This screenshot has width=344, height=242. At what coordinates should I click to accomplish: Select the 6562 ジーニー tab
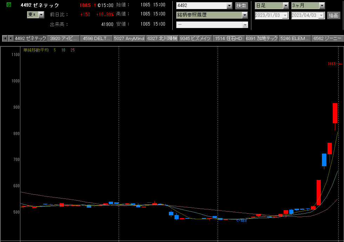click(328, 38)
